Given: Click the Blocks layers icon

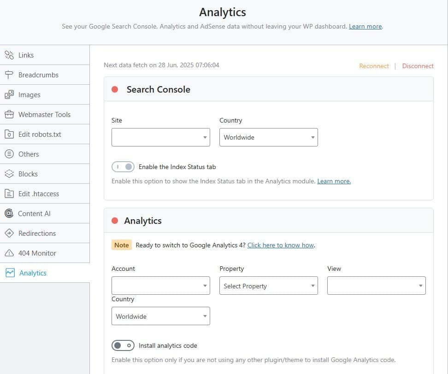Looking at the screenshot, I should [9, 174].
